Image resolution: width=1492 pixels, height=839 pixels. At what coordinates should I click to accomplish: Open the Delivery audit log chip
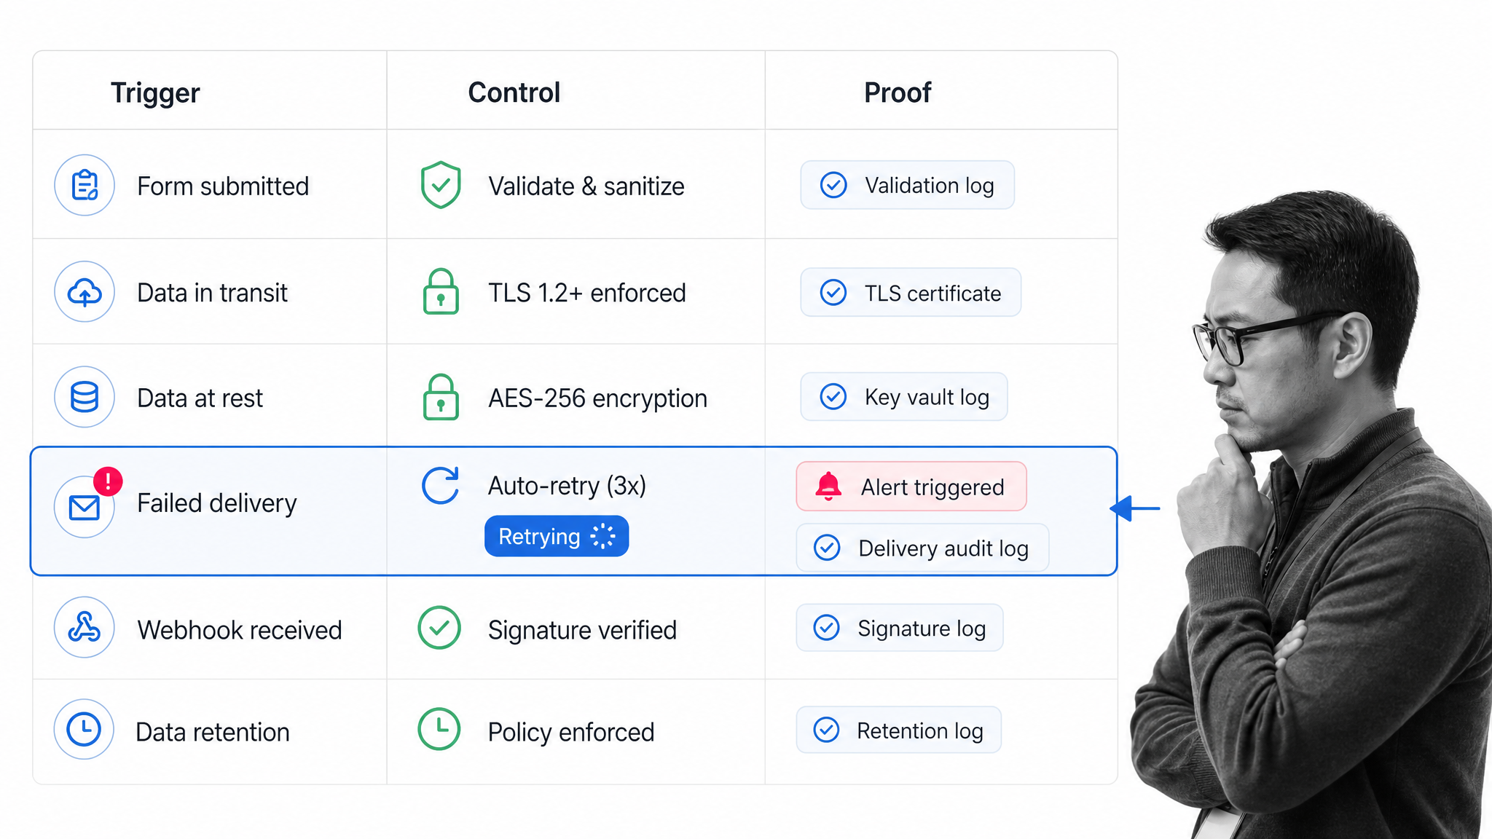point(923,548)
